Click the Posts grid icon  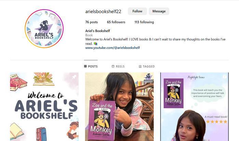85,66
